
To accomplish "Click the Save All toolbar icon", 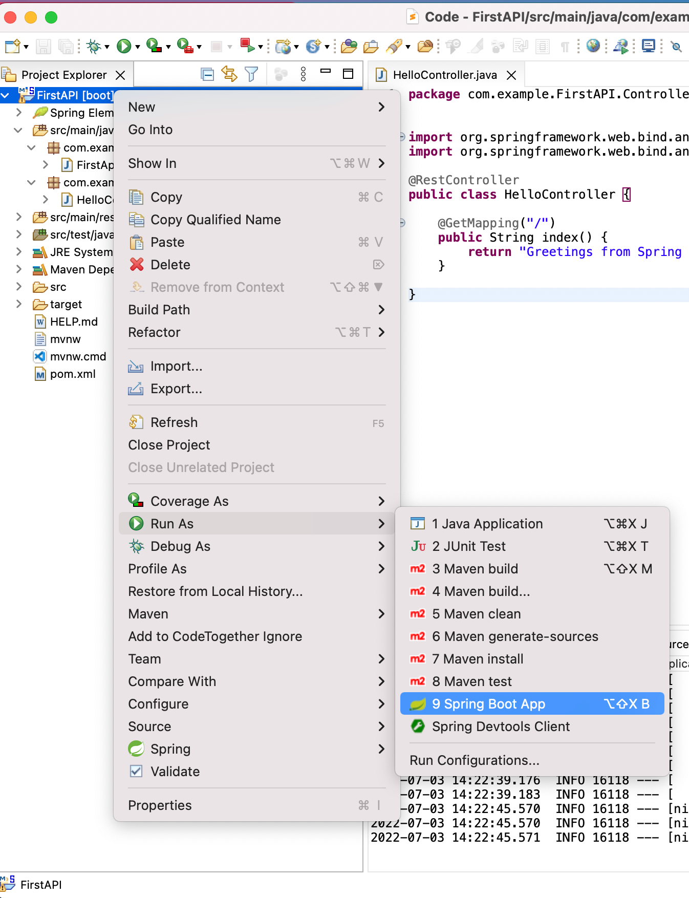I will [x=66, y=47].
